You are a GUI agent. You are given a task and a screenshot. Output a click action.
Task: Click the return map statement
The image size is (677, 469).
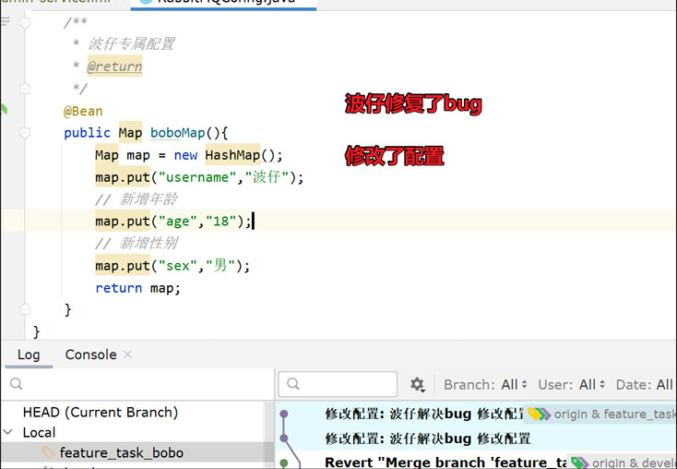click(x=137, y=288)
